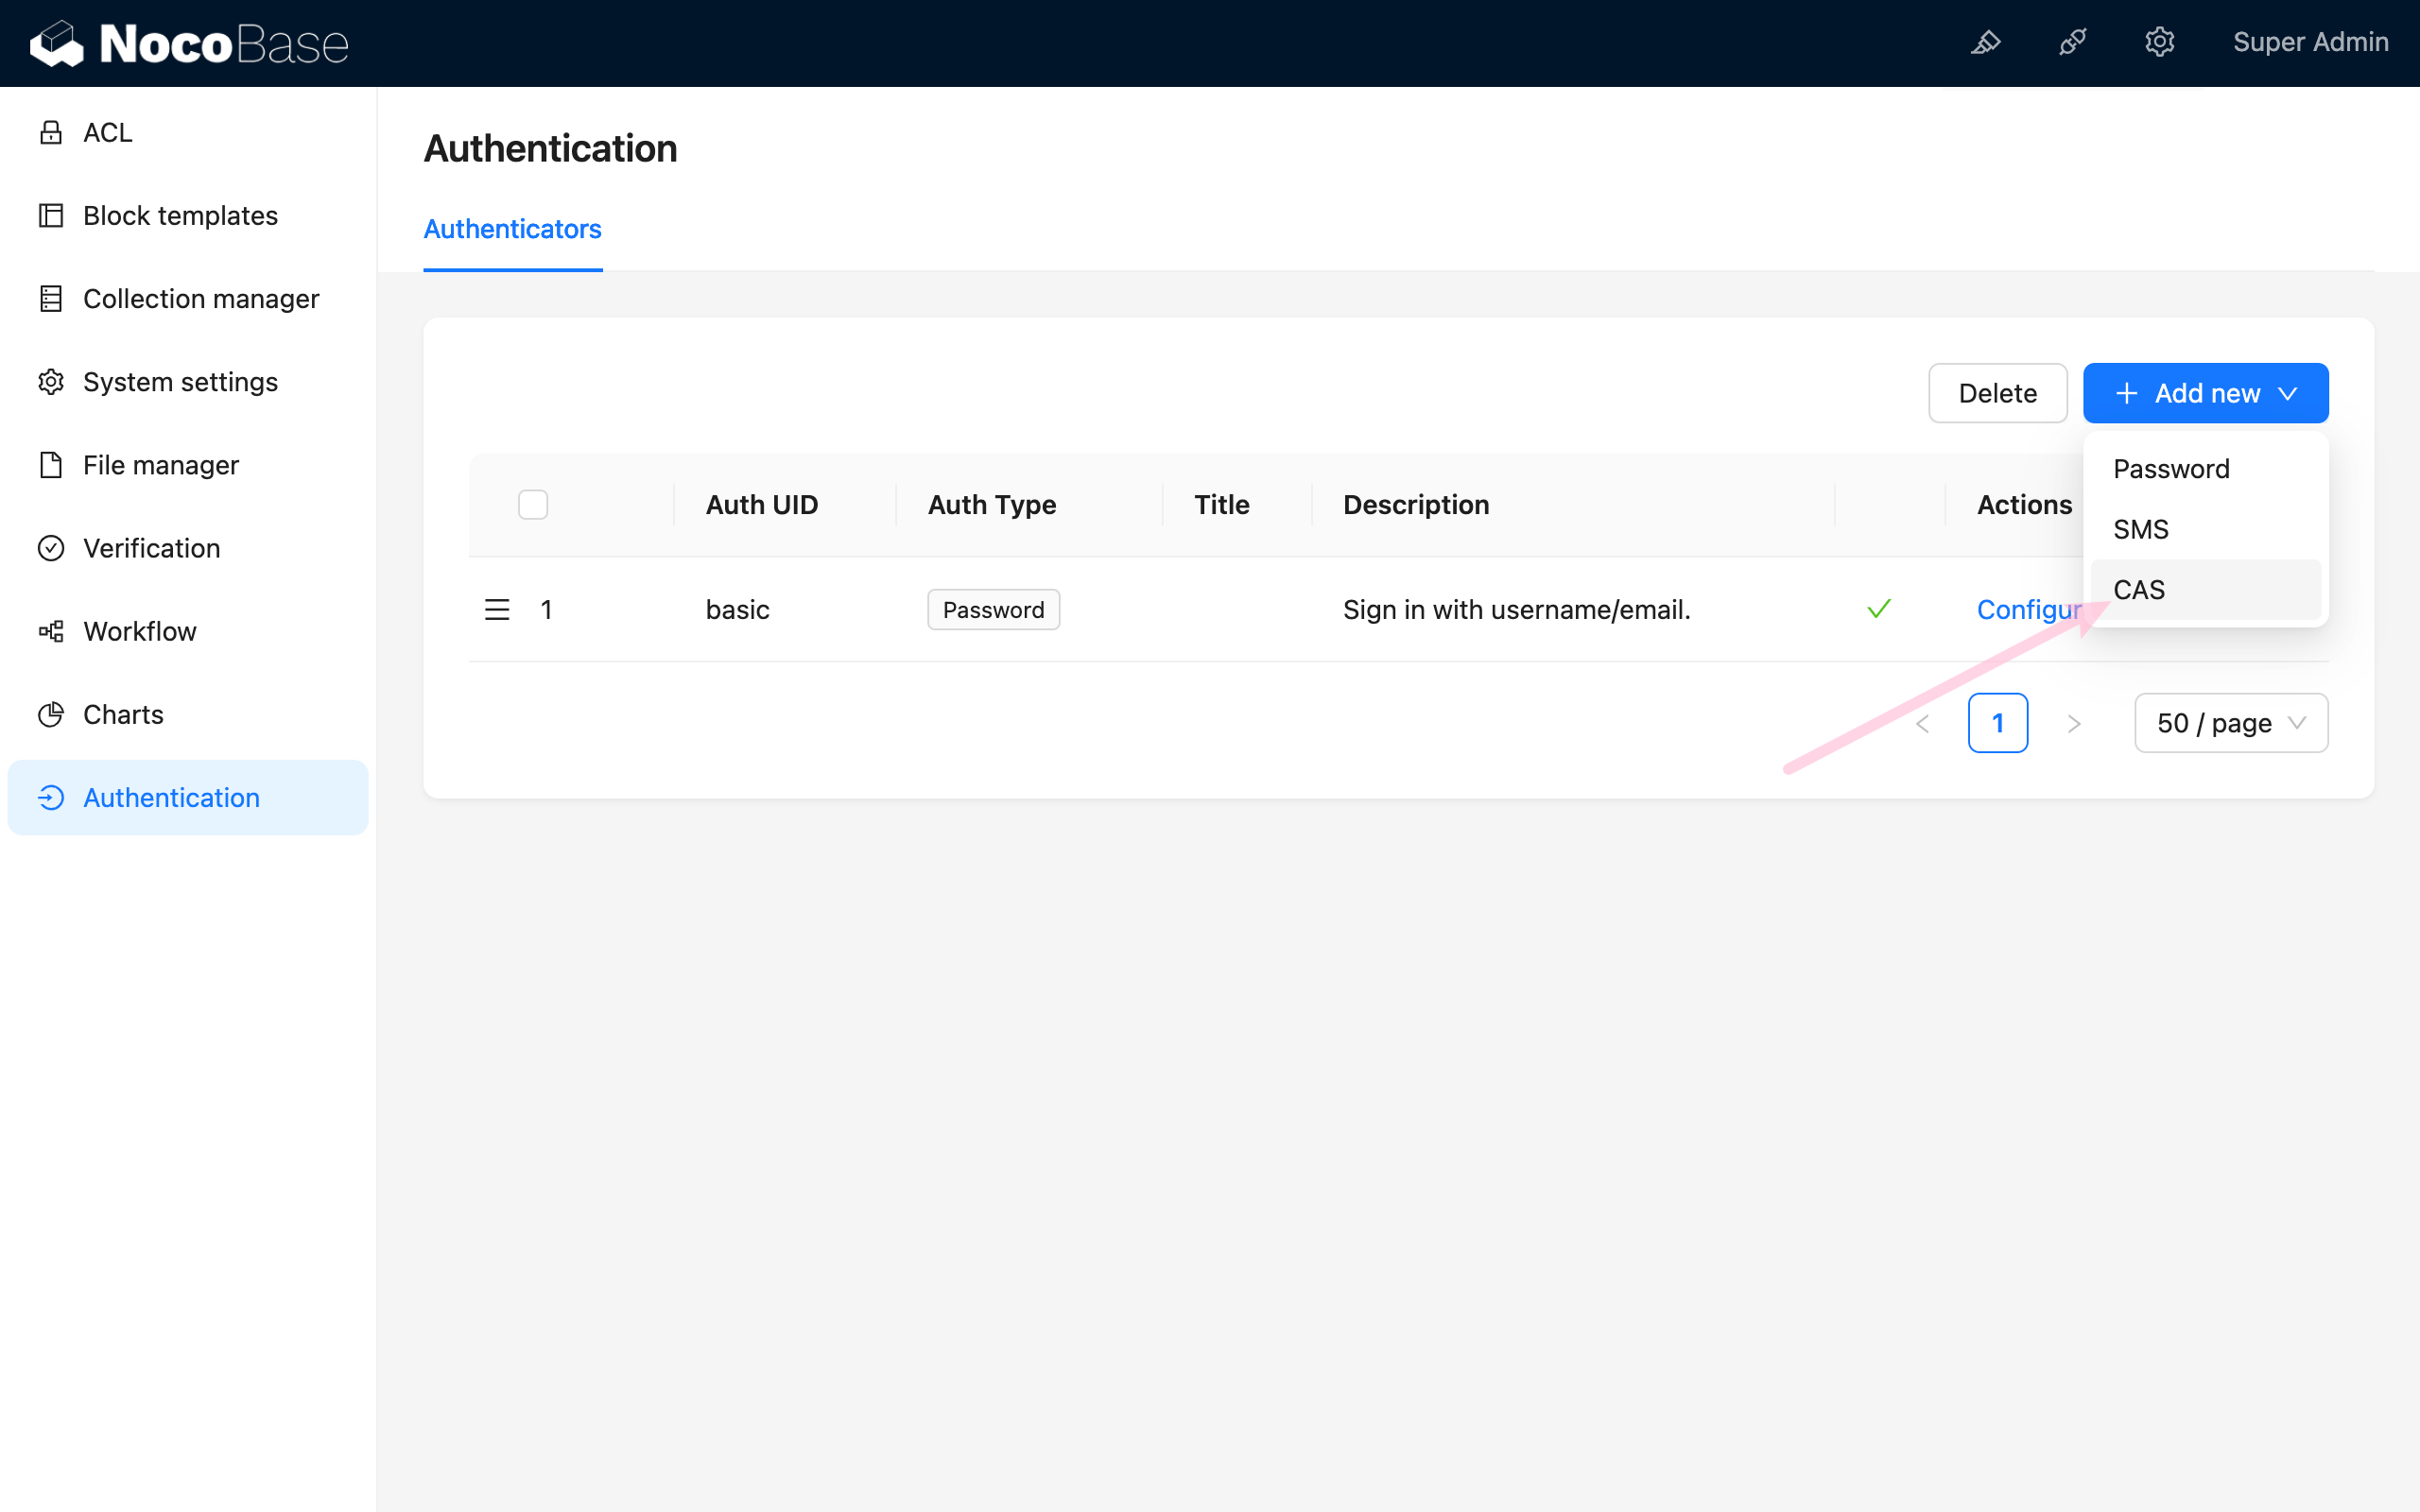Open the Super Admin user menu
Image resolution: width=2420 pixels, height=1512 pixels.
[x=2310, y=42]
